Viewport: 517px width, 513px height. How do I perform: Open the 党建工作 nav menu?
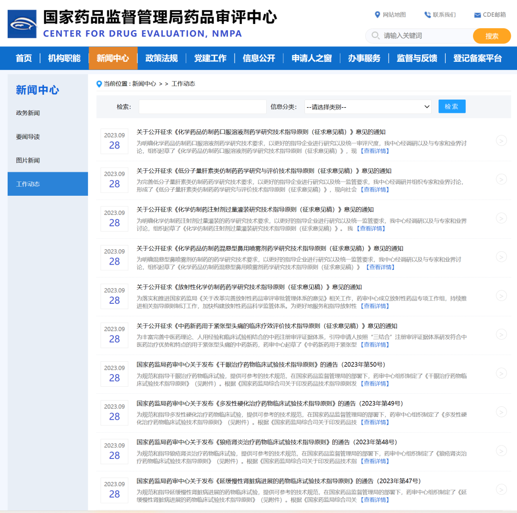point(210,58)
